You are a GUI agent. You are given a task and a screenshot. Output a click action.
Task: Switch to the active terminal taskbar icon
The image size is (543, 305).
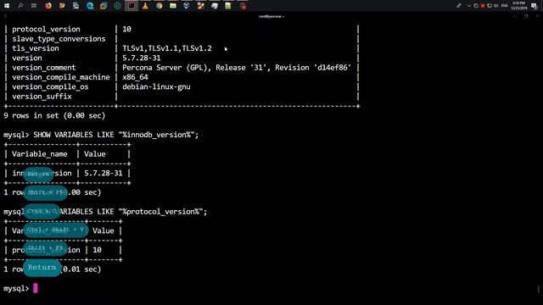pos(132,6)
